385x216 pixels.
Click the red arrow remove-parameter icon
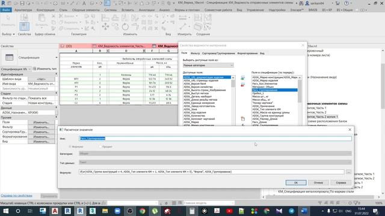(x=242, y=85)
